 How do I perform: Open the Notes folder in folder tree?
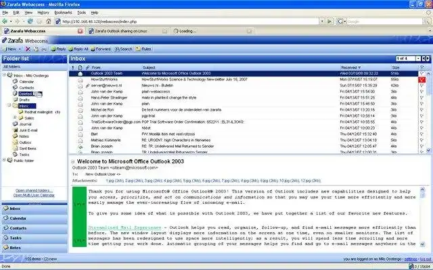(x=24, y=136)
